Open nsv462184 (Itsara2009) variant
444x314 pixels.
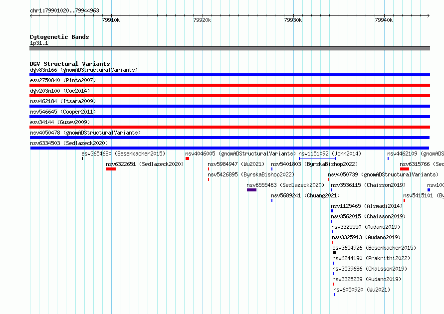(x=63, y=101)
